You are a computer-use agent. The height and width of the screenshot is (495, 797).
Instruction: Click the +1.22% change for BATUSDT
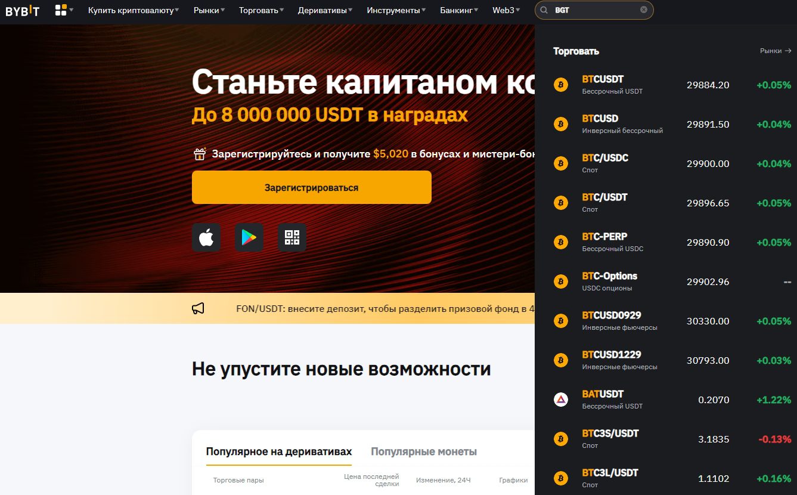774,400
